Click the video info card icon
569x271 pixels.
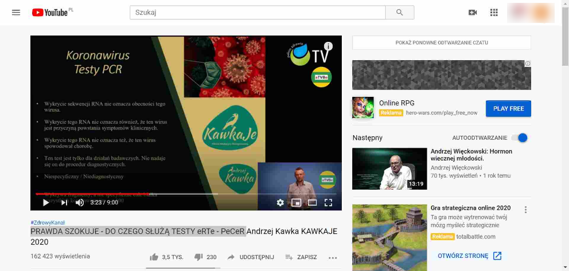pyautogui.click(x=328, y=46)
